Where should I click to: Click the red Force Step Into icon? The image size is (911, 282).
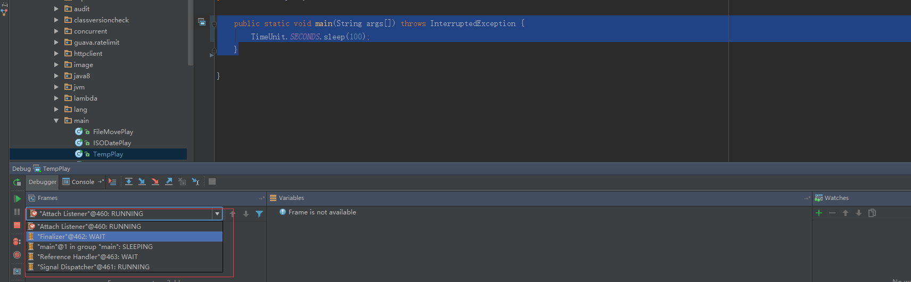(155, 181)
